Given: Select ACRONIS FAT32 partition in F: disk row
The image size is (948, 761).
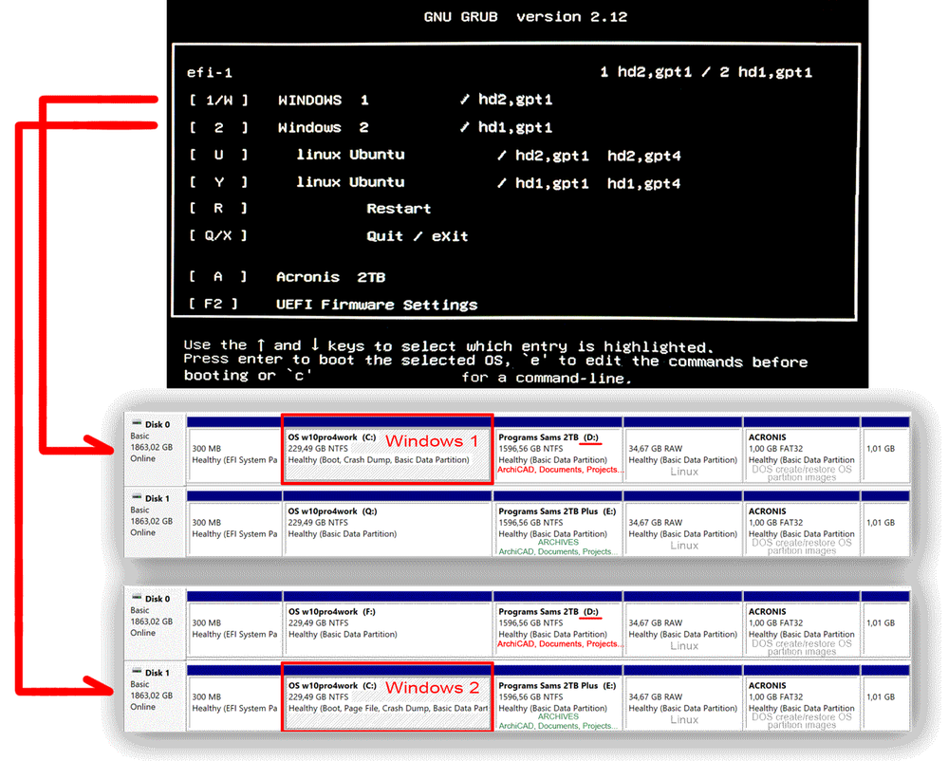Looking at the screenshot, I should tap(802, 623).
